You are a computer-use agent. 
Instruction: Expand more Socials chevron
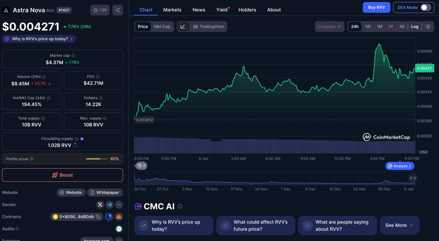click(x=119, y=204)
